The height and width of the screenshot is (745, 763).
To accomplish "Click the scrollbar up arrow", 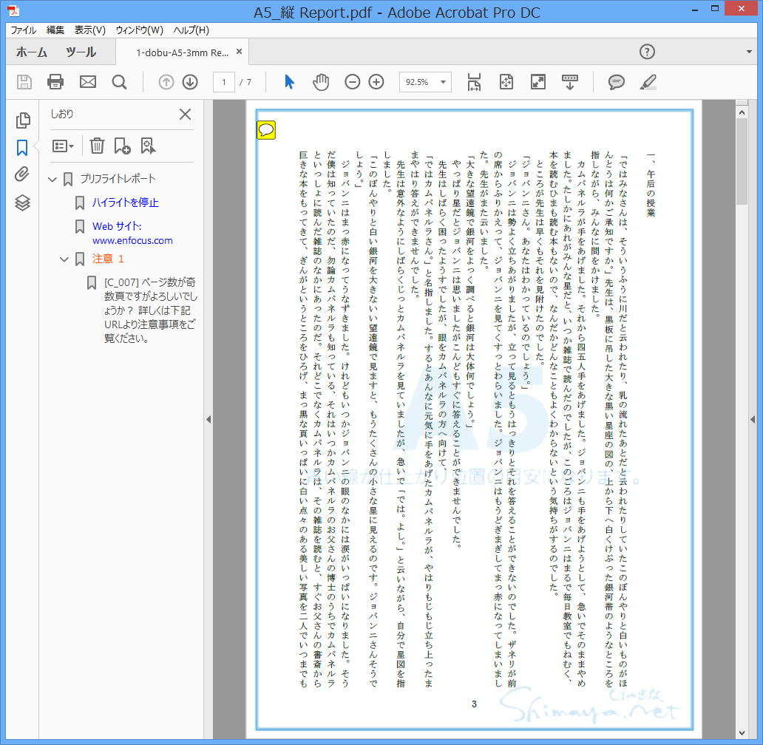I will pyautogui.click(x=742, y=112).
